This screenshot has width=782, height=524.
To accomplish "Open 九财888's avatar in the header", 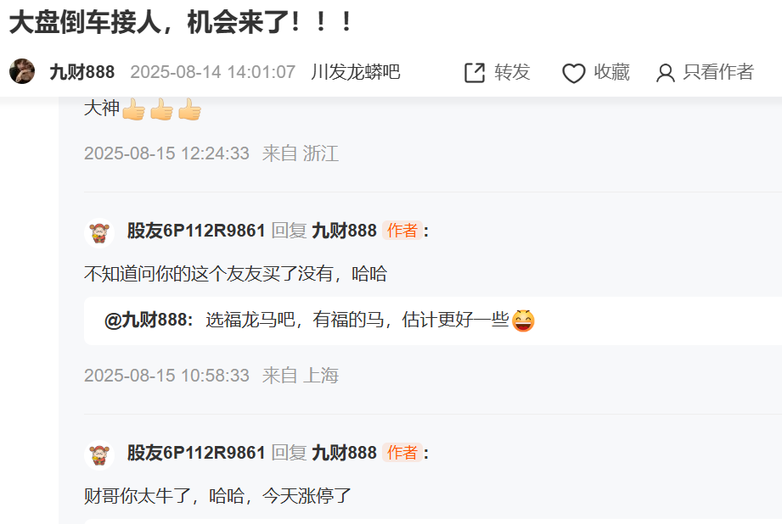I will [22, 71].
